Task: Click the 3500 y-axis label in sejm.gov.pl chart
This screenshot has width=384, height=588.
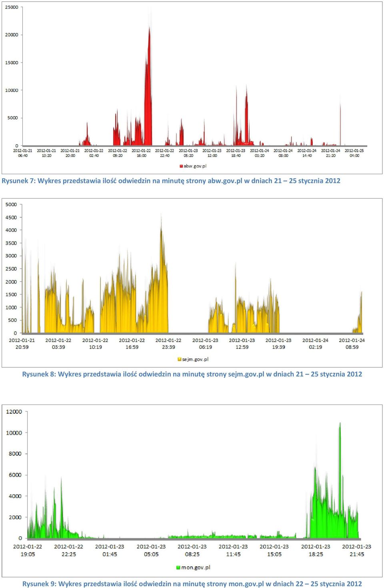Action: 11,243
